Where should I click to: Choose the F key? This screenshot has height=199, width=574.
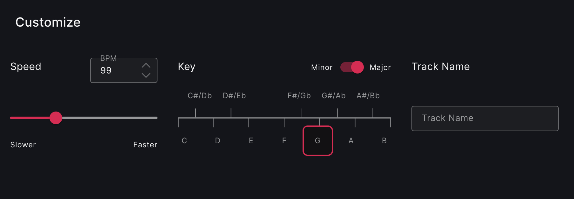(x=284, y=141)
